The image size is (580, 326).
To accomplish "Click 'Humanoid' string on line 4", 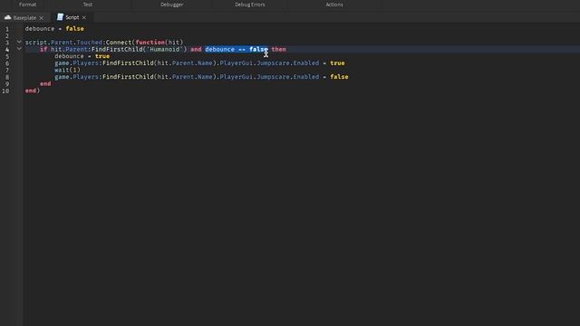I will (165, 49).
